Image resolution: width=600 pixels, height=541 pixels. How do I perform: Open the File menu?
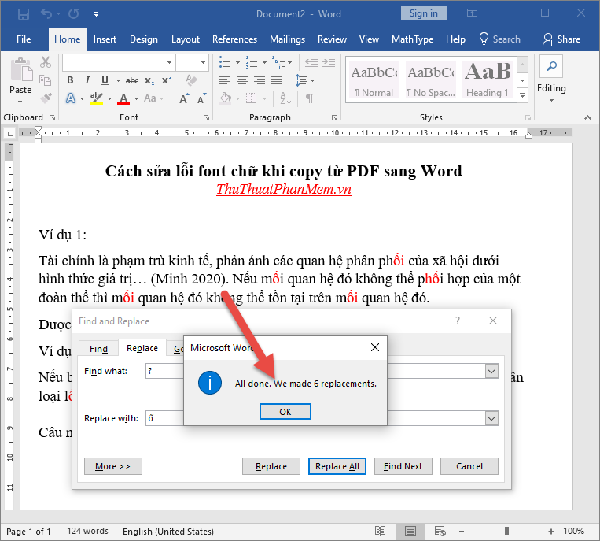[24, 39]
